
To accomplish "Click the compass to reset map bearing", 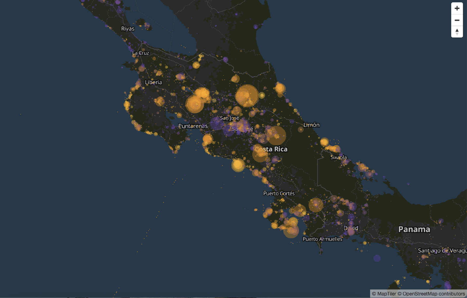I will (457, 32).
